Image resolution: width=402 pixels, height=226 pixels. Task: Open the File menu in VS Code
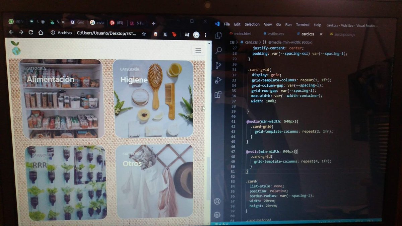[227, 24]
